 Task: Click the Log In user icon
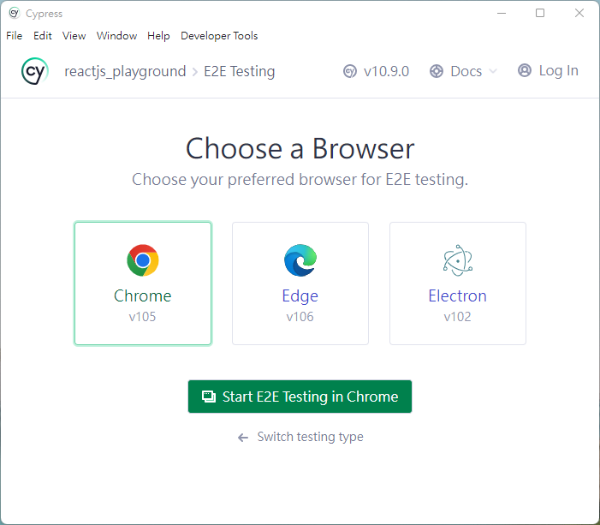point(525,71)
